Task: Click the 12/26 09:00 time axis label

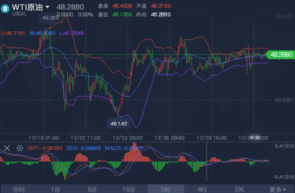Action: tap(169, 138)
